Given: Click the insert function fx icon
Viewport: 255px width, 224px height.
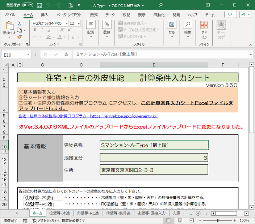Looking at the screenshot, I should point(66,55).
